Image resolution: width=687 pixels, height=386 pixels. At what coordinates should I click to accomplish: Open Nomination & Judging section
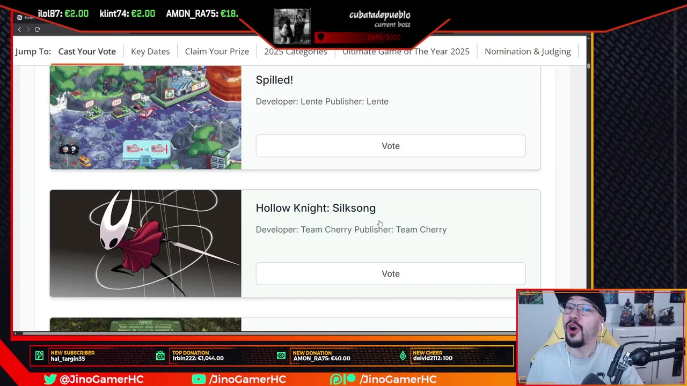pyautogui.click(x=528, y=51)
